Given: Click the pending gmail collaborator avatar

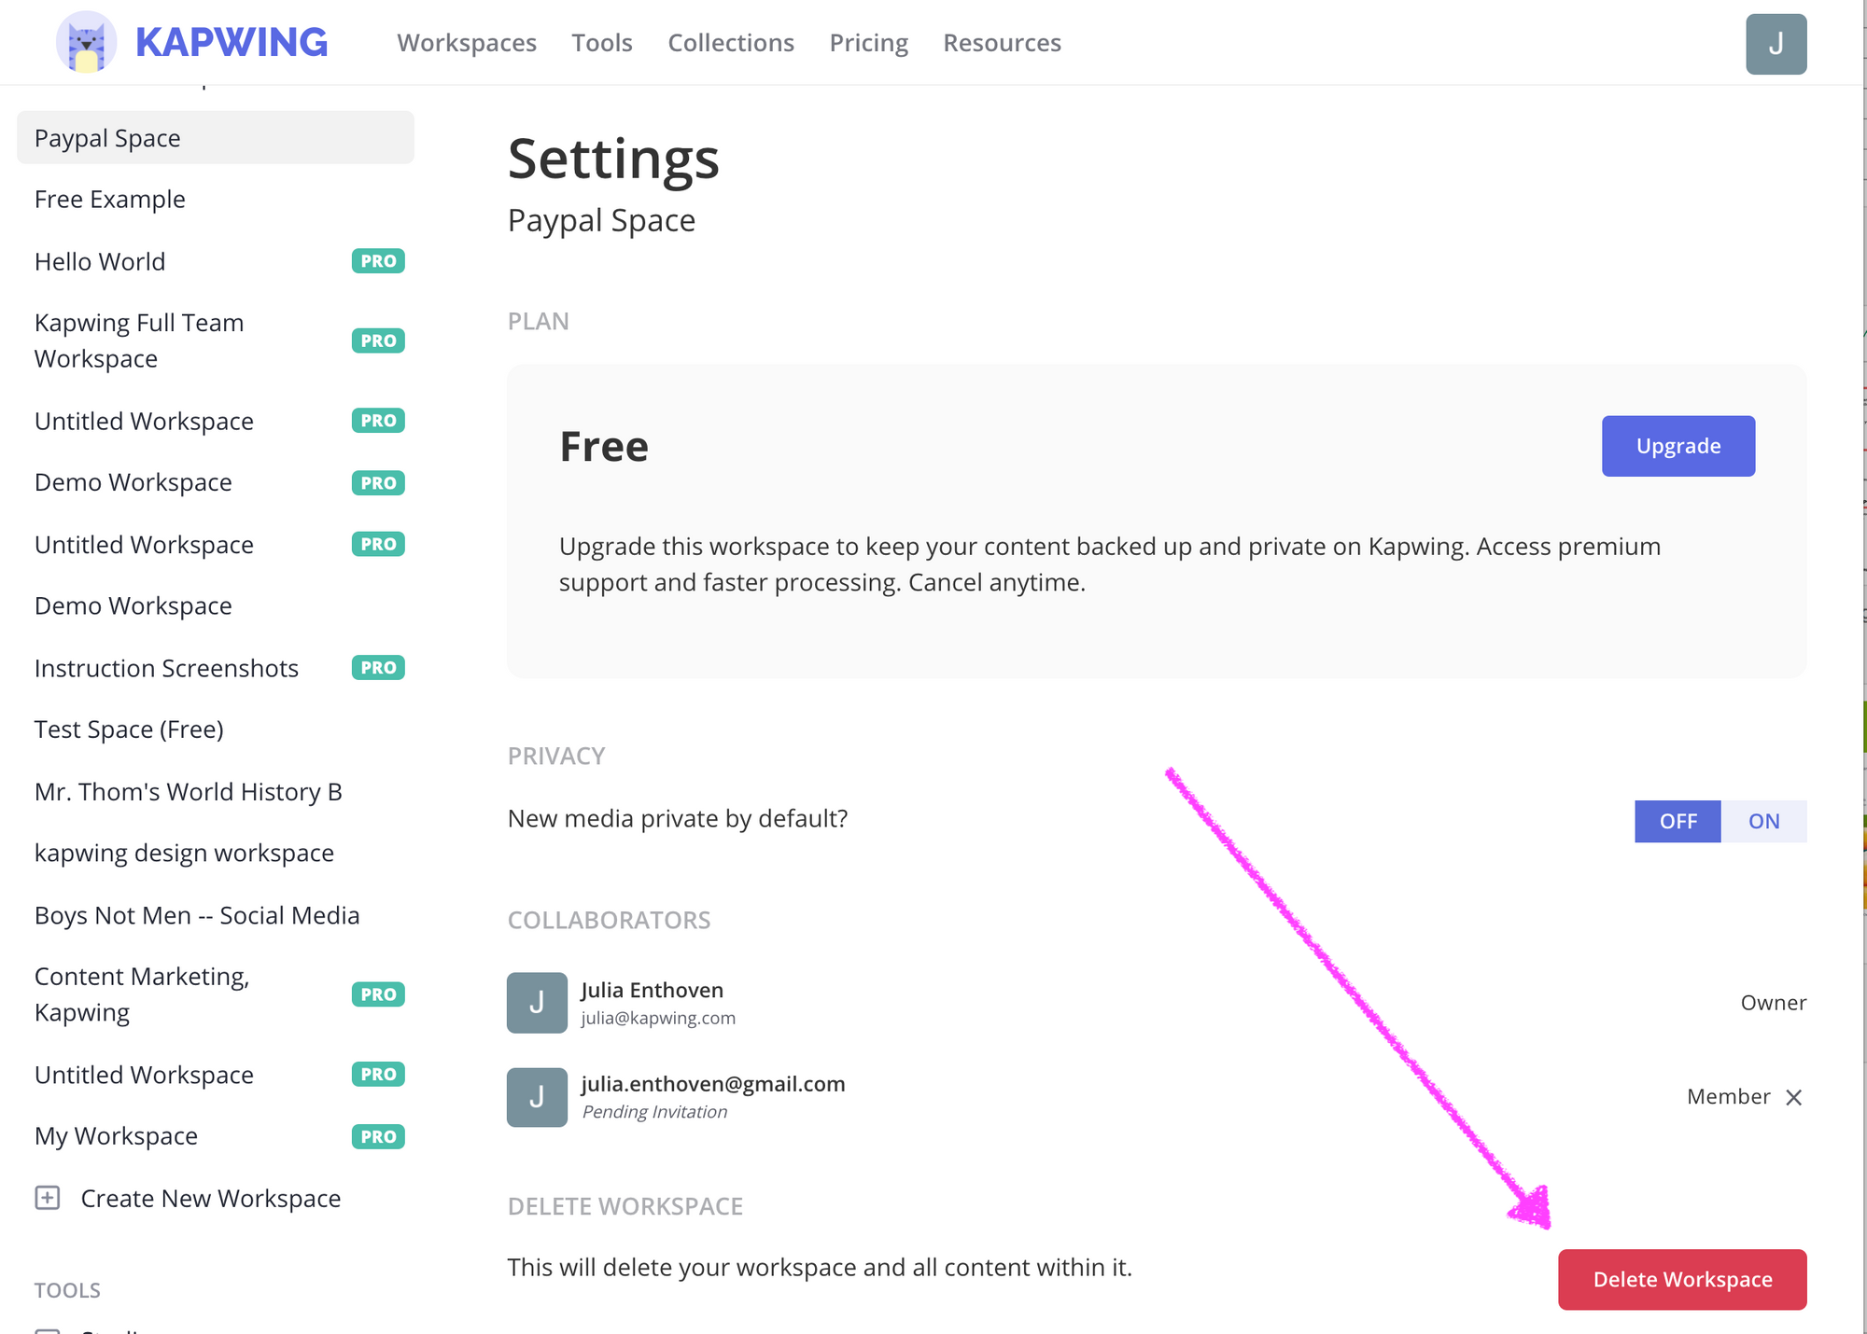Looking at the screenshot, I should pos(537,1097).
